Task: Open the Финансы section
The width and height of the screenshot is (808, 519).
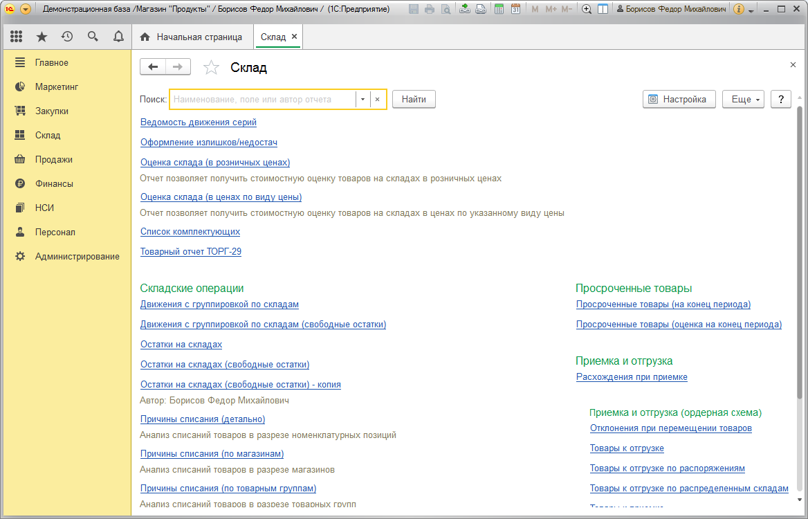Action: click(54, 183)
